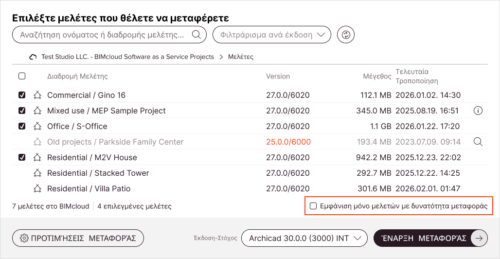Screen dimensions: 500x259
Task: Uncheck the Mixed use / MEP Sample Project checkbox
Action: click(22, 111)
